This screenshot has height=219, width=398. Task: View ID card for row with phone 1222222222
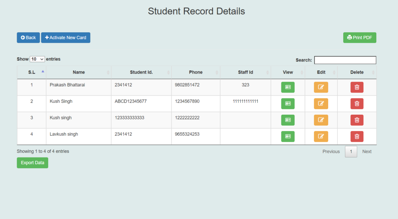pyautogui.click(x=288, y=120)
